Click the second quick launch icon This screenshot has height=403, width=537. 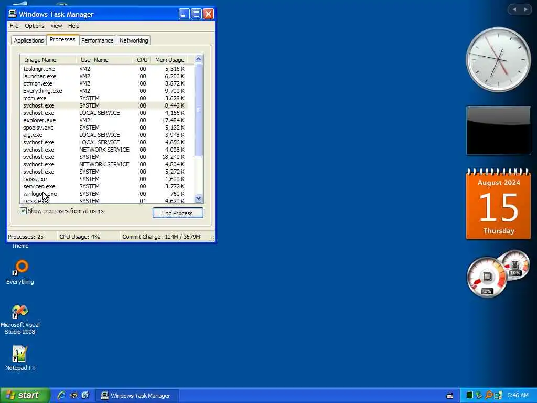coord(73,395)
